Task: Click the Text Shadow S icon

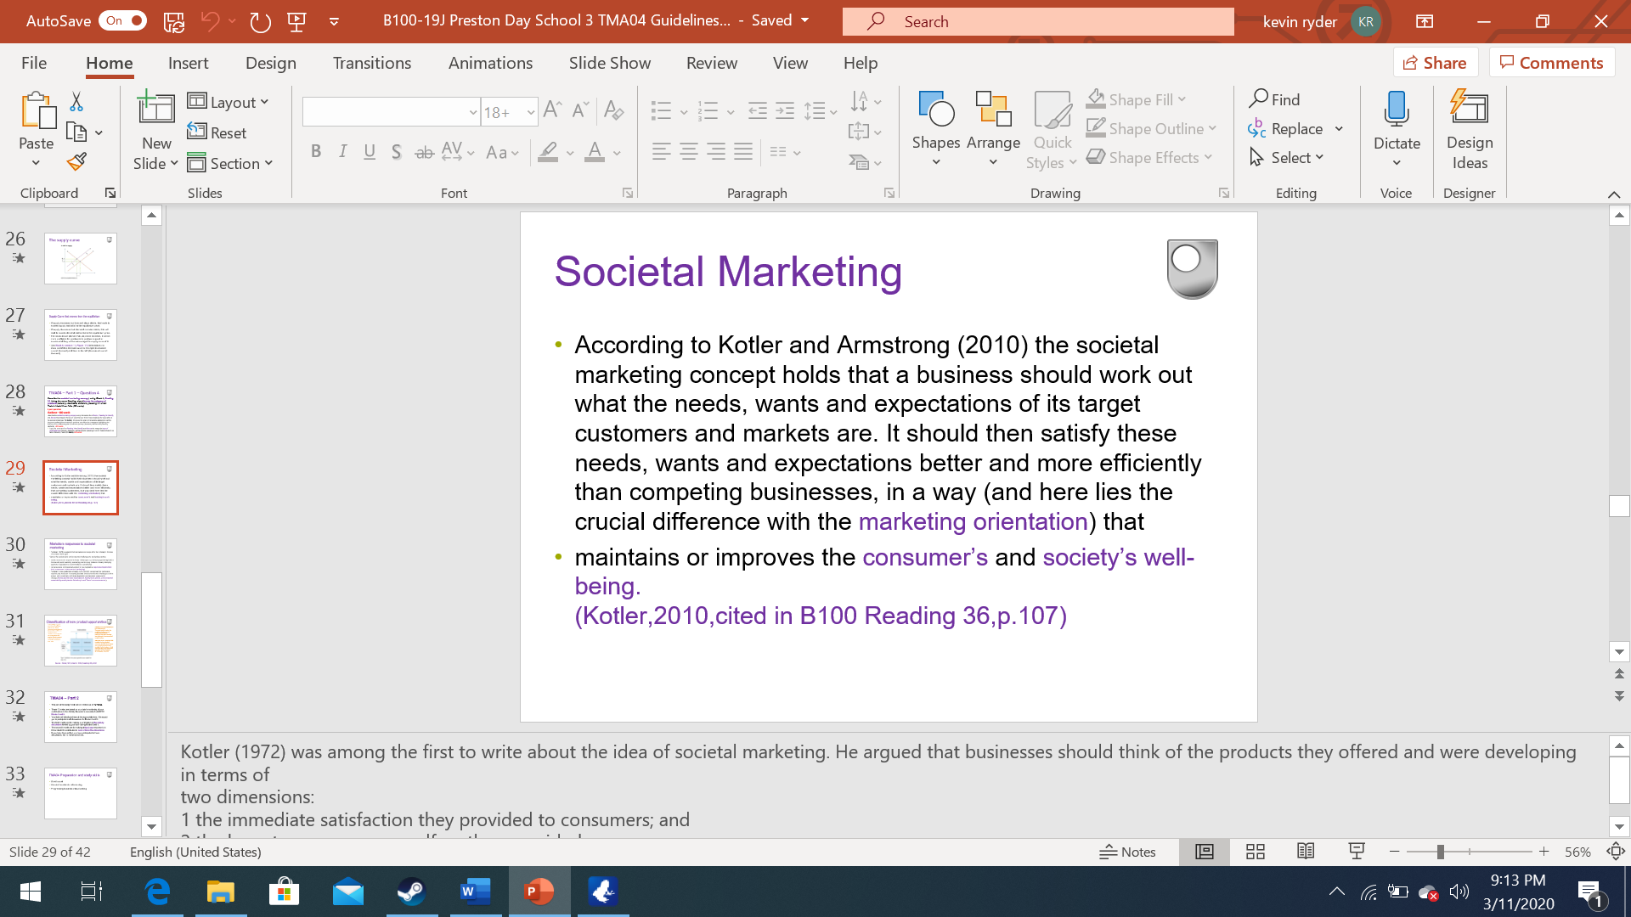Action: [396, 153]
